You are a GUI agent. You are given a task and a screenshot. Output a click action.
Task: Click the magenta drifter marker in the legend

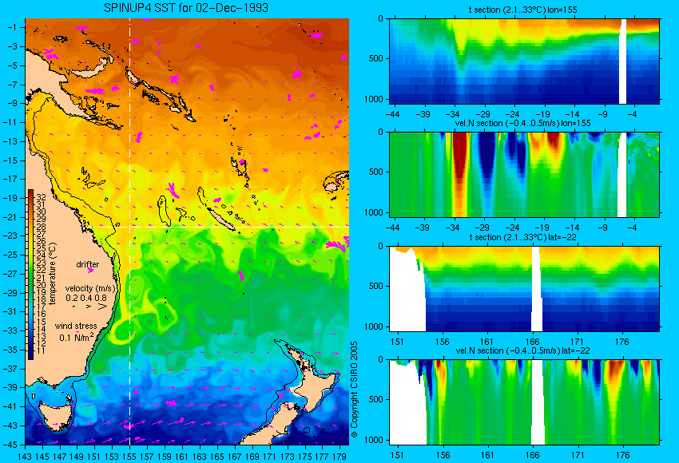coord(90,271)
